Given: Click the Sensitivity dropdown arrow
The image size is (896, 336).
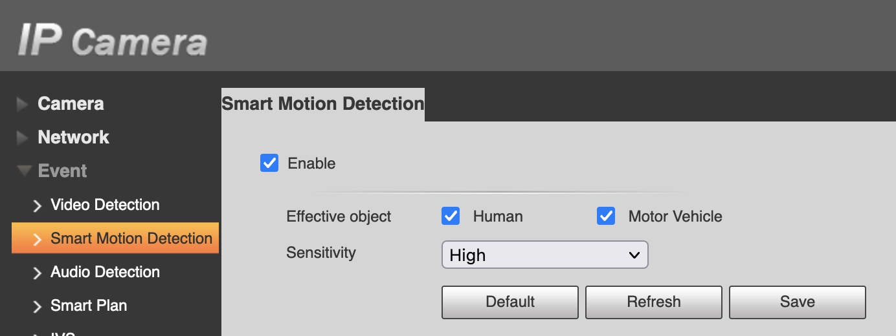Looking at the screenshot, I should coord(634,255).
